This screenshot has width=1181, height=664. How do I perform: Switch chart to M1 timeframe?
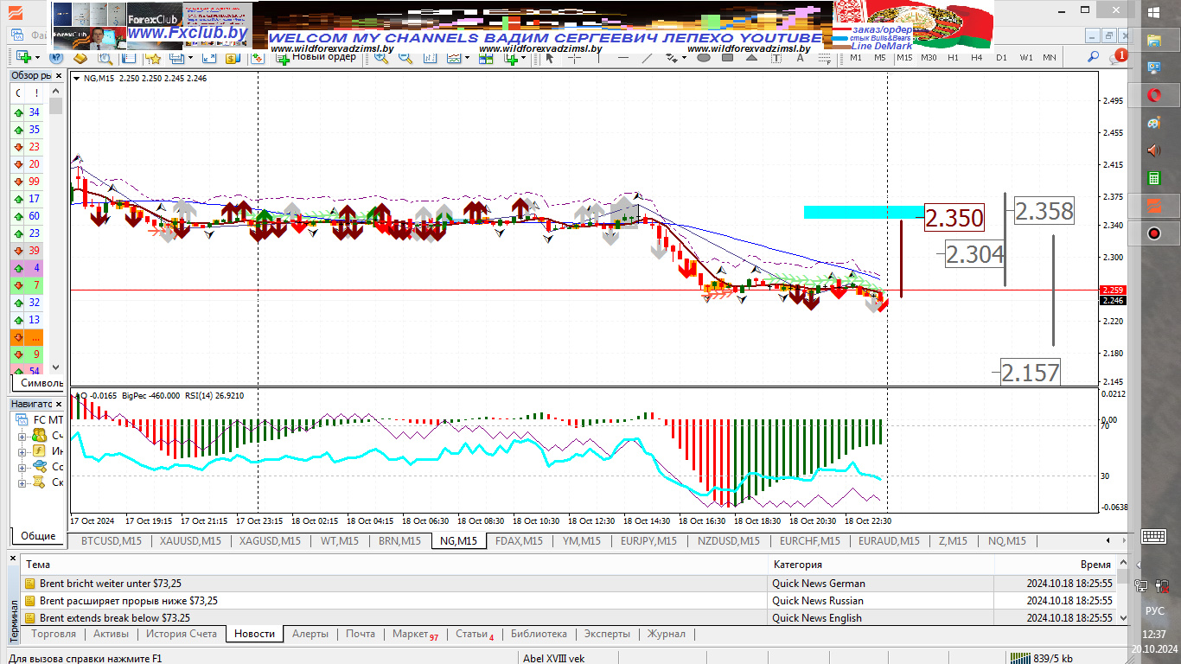pyautogui.click(x=855, y=58)
